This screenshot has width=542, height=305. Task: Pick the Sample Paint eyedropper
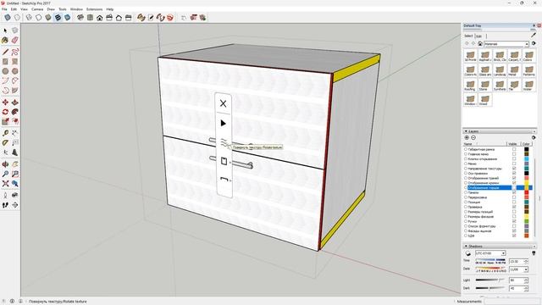[x=534, y=36]
